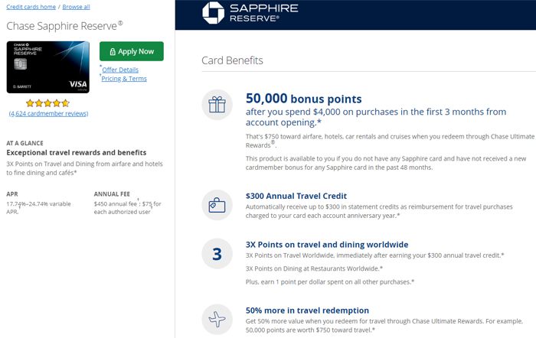
Task: Click the gift box bonus points icon
Action: pyautogui.click(x=217, y=105)
